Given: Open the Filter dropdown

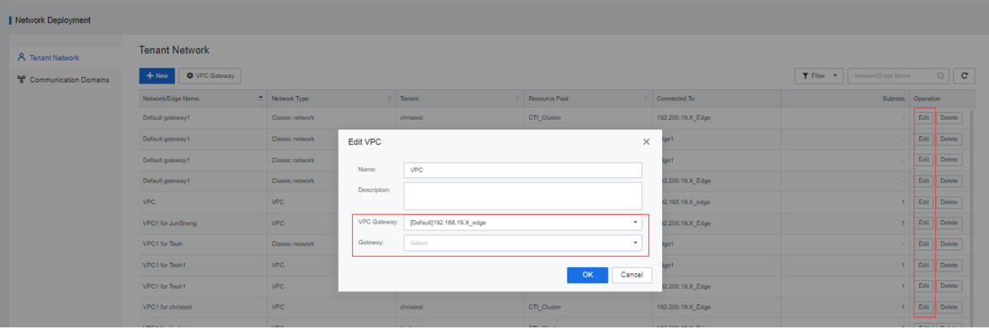Looking at the screenshot, I should (819, 75).
